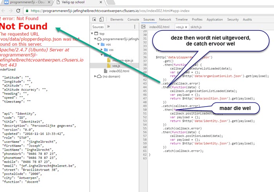Image resolution: width=274 pixels, height=192 pixels.
Task: Open the Security panel
Action: click(233, 20)
